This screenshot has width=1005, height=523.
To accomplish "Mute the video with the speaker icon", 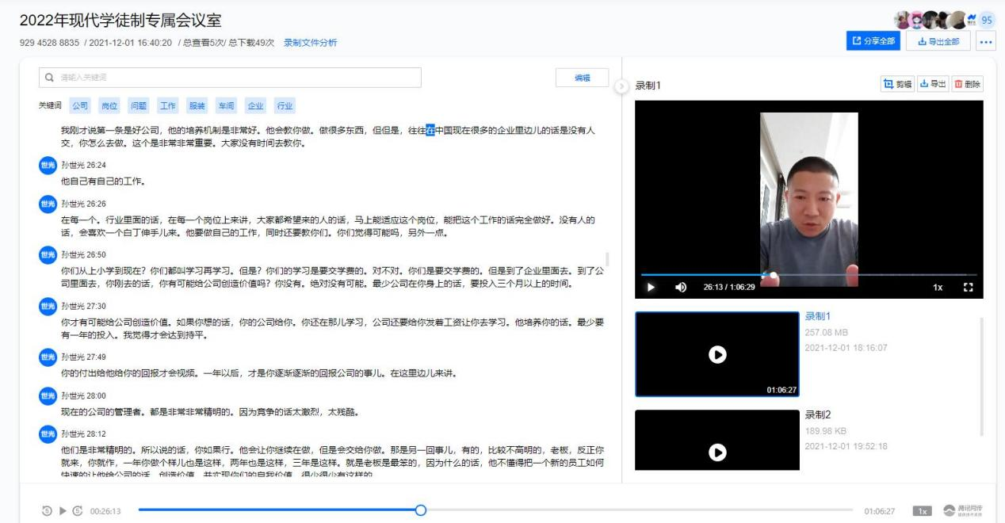I will [680, 287].
